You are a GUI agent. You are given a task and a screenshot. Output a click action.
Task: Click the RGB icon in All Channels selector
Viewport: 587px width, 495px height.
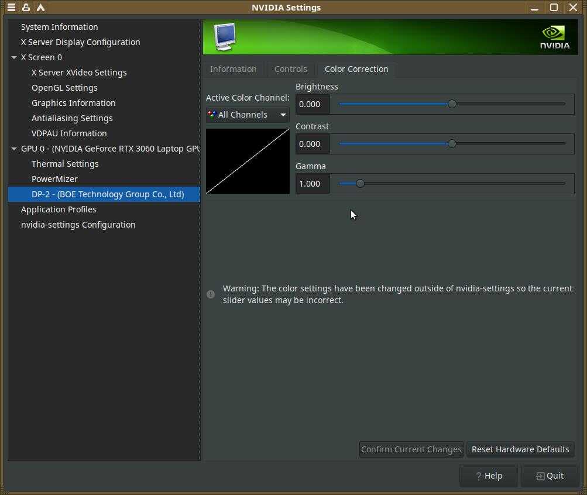(212, 115)
